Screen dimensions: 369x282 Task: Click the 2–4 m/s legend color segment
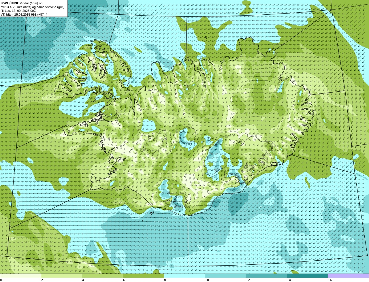(x=61, y=276)
